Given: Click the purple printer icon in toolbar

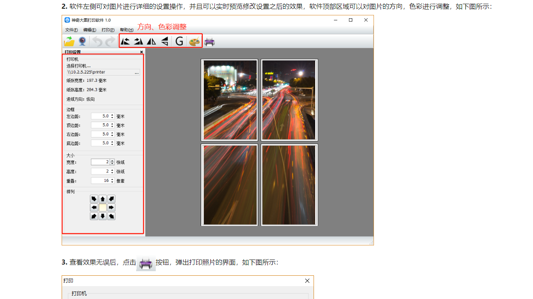Looking at the screenshot, I should (x=210, y=41).
